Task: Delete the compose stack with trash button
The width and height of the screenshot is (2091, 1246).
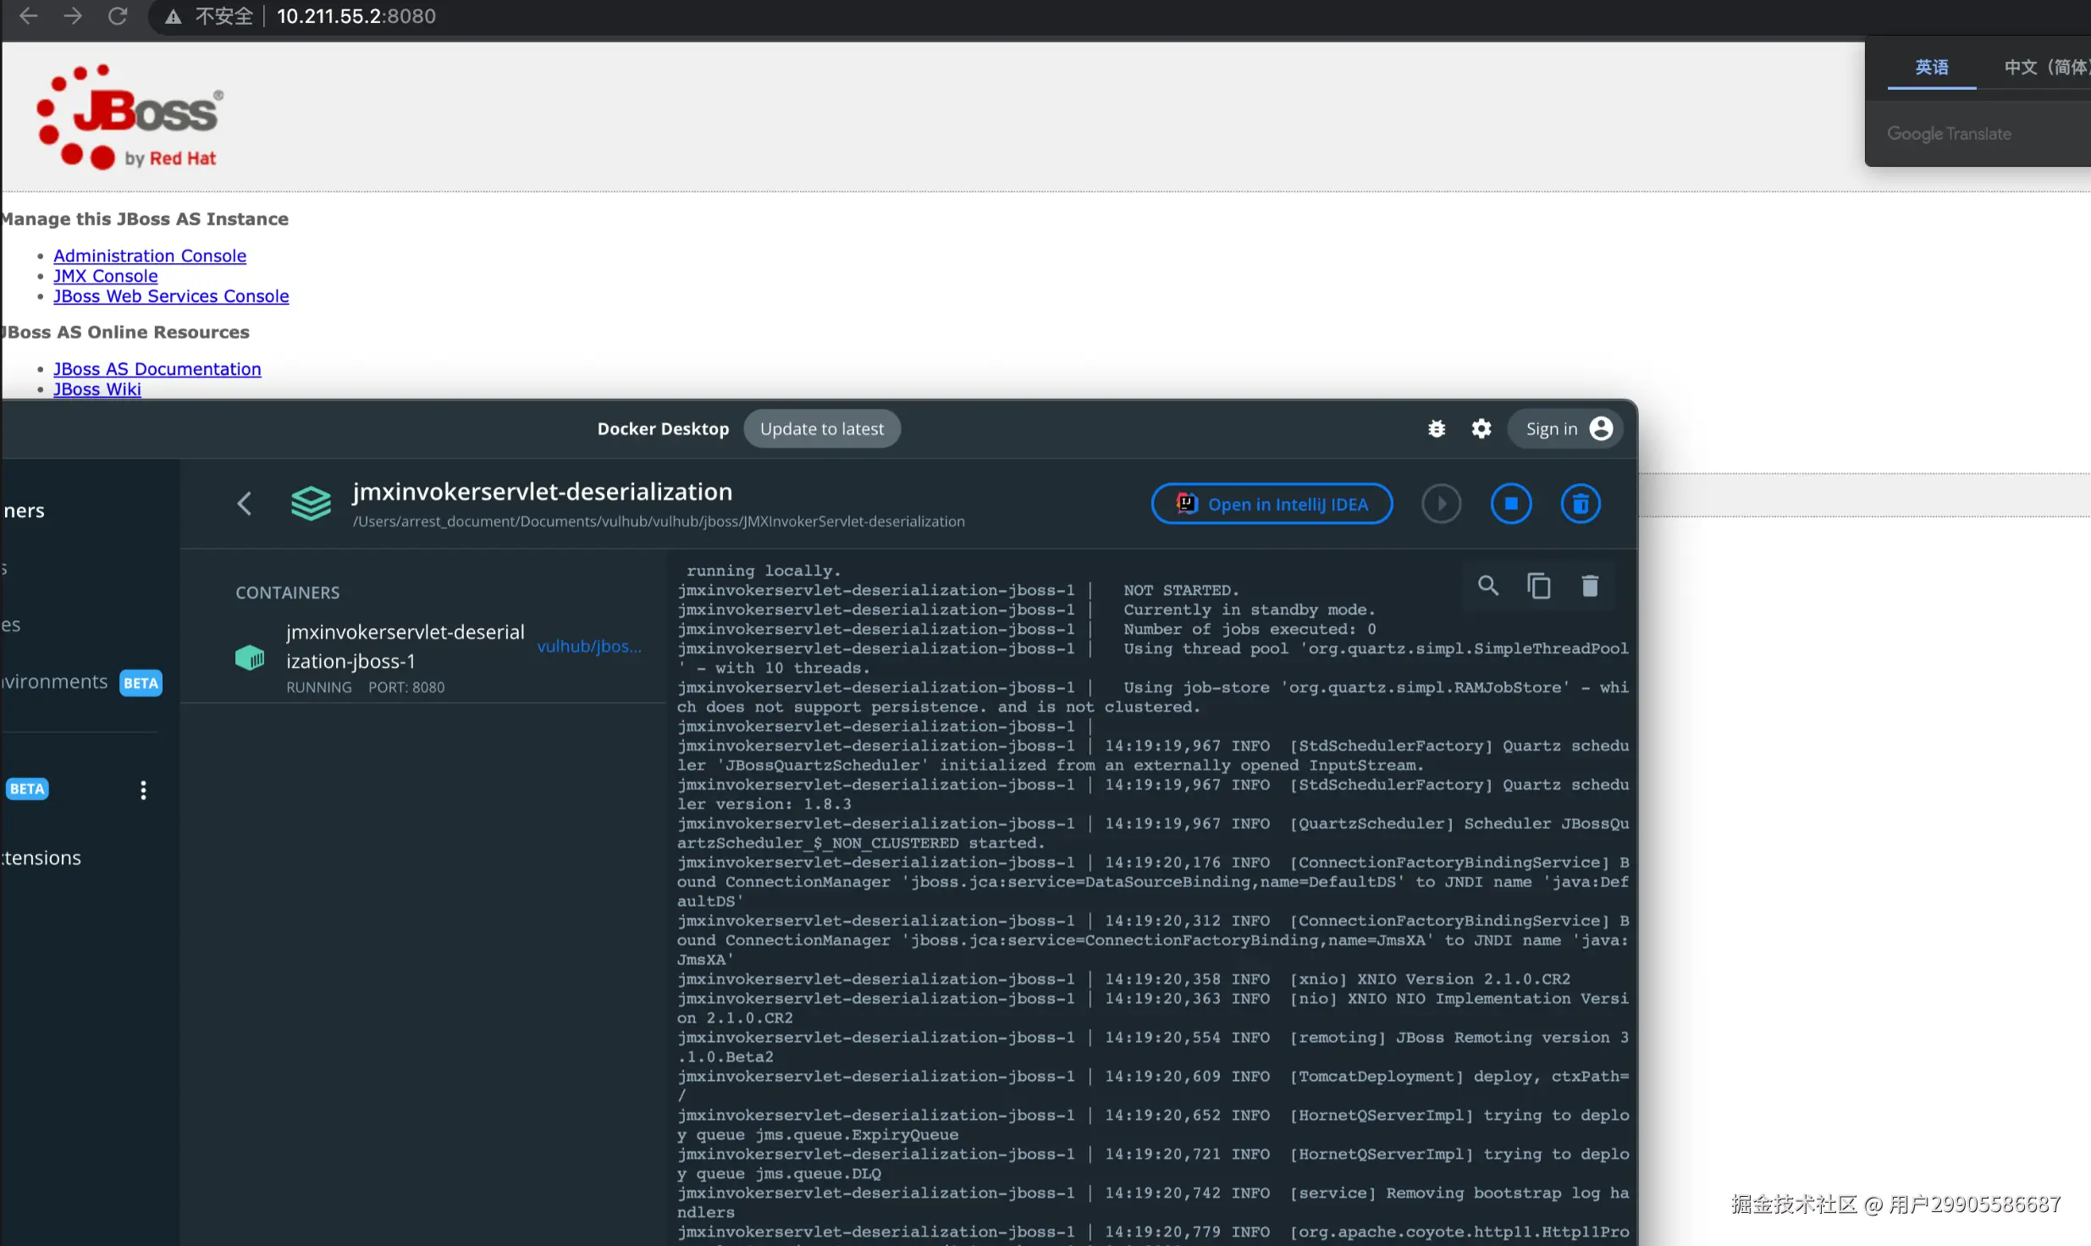Action: click(1581, 504)
